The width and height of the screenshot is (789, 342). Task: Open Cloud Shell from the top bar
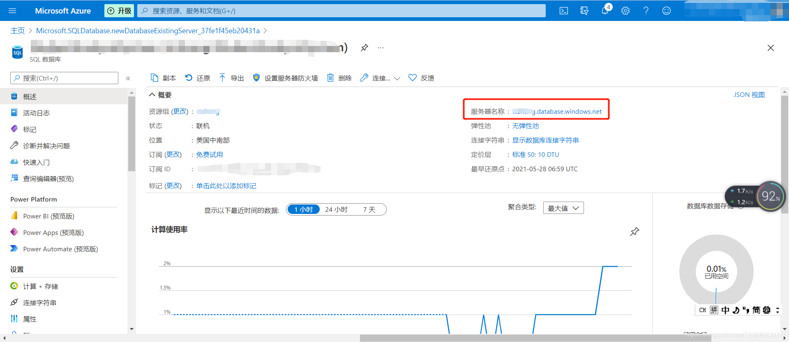pyautogui.click(x=564, y=11)
